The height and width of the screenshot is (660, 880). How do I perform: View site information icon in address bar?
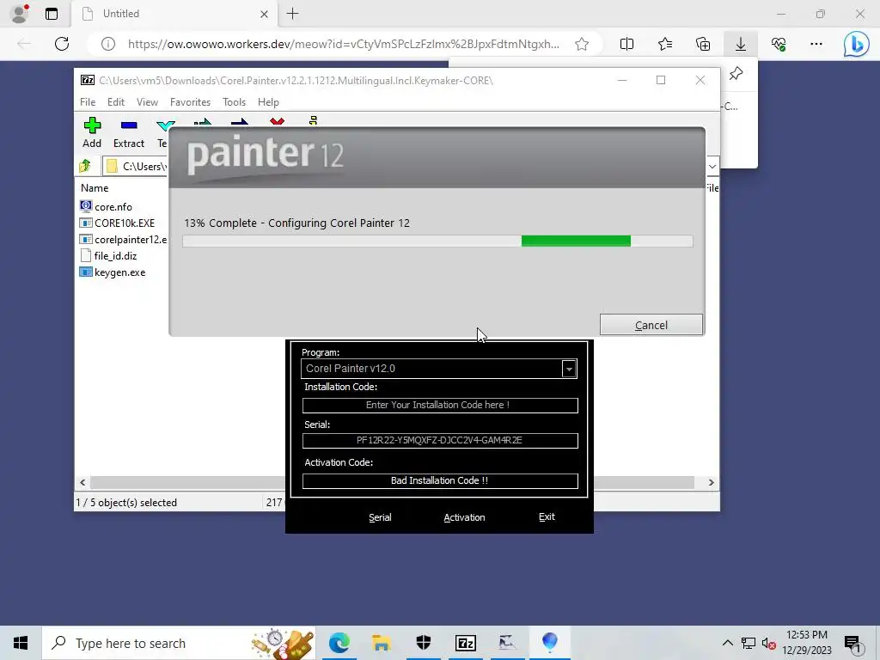(108, 44)
